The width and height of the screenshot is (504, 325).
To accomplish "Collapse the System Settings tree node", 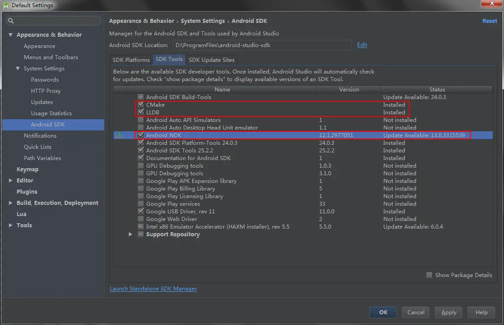I will [18, 69].
